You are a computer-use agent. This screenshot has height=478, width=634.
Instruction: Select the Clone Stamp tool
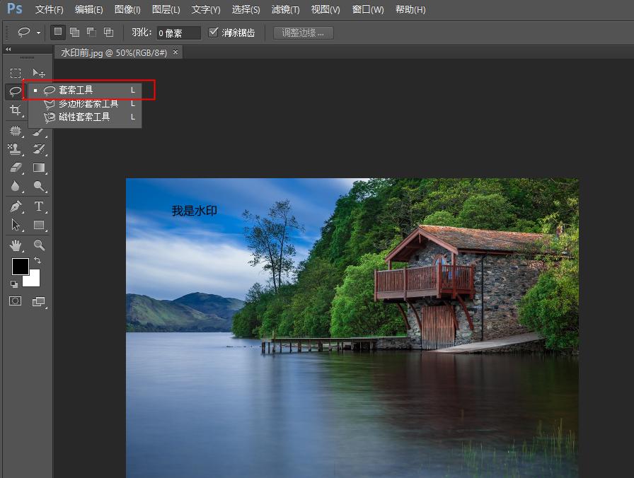tap(16, 149)
